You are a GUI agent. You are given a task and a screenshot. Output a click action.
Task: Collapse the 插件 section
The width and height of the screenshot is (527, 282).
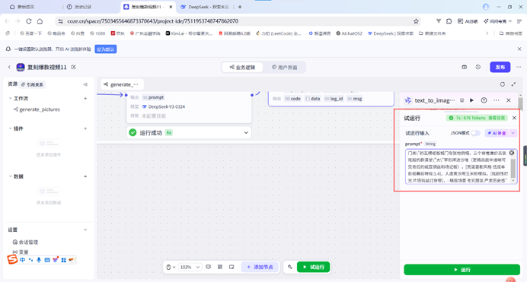pos(10,128)
